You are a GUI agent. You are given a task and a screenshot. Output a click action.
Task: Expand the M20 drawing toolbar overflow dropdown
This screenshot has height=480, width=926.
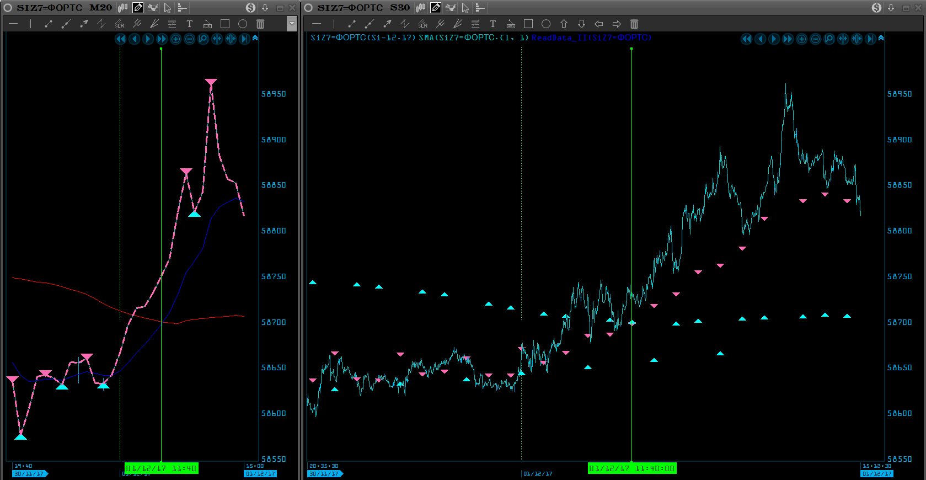(292, 24)
